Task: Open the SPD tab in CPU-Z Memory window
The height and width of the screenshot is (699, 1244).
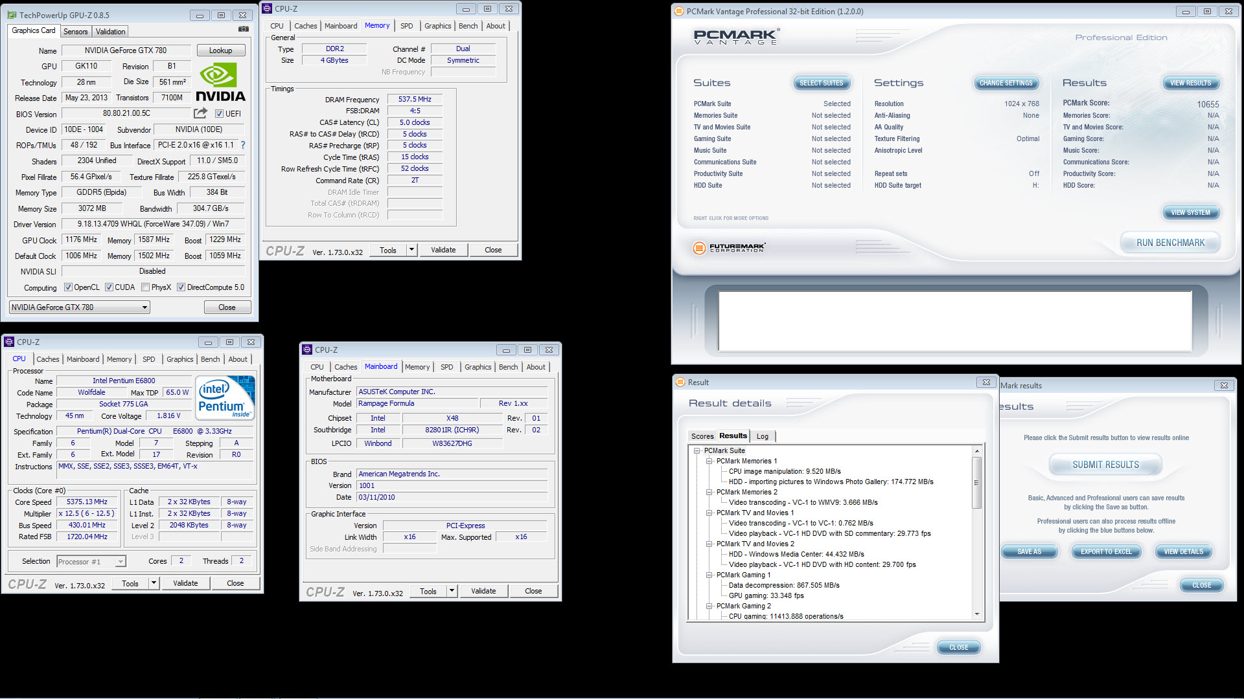Action: [406, 26]
